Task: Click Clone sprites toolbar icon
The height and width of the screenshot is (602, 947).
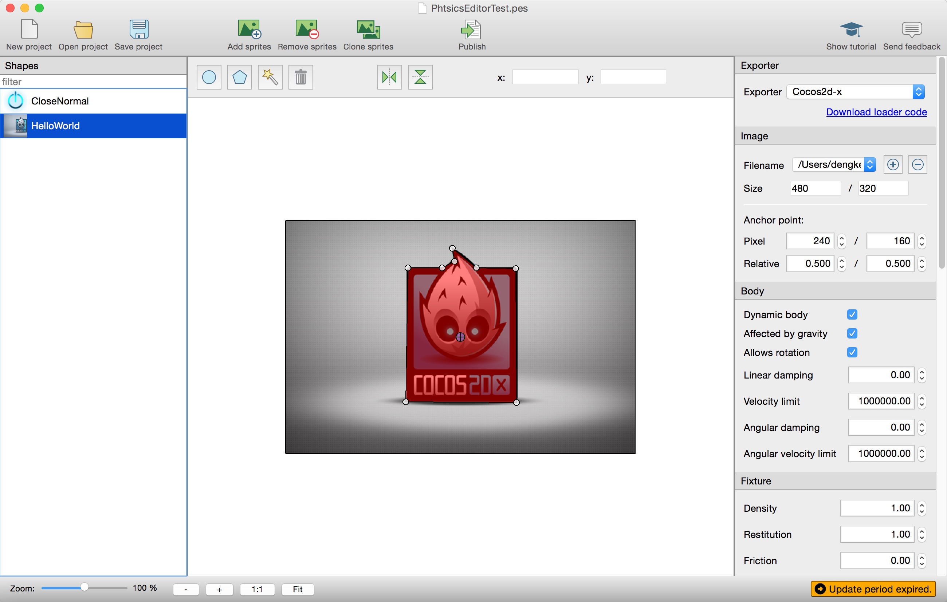Action: (368, 30)
